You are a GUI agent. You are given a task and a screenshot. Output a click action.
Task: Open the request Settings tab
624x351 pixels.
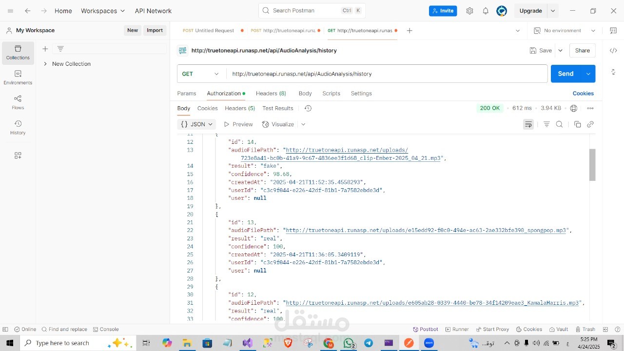point(361,94)
